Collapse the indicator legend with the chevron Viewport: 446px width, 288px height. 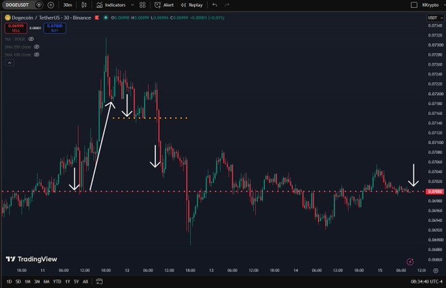pos(9,62)
